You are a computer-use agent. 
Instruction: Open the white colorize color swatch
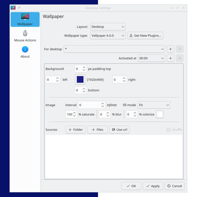coord(160,114)
